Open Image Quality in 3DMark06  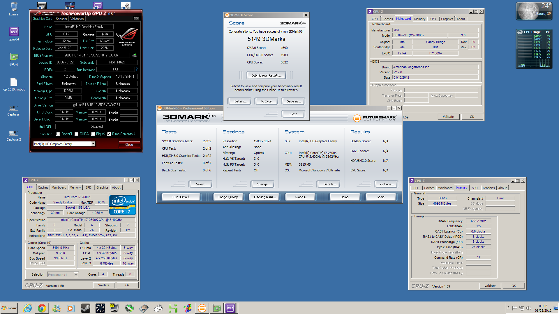click(229, 197)
